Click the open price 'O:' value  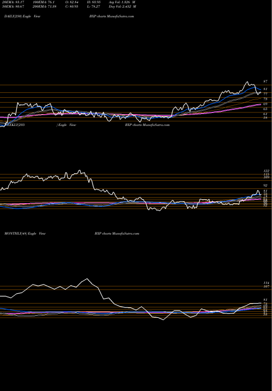[x=71, y=2]
